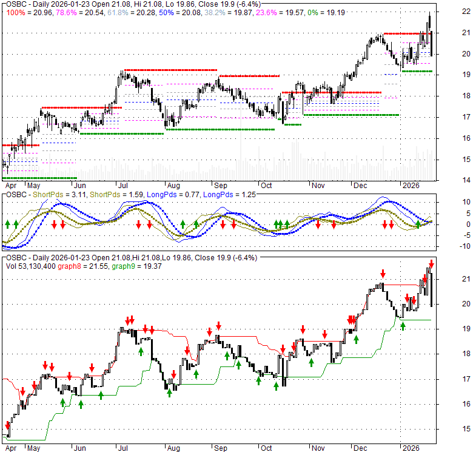The image size is (473, 452).
Task: Click the 'Apr' label on bottom chart axis
Action: (11, 448)
